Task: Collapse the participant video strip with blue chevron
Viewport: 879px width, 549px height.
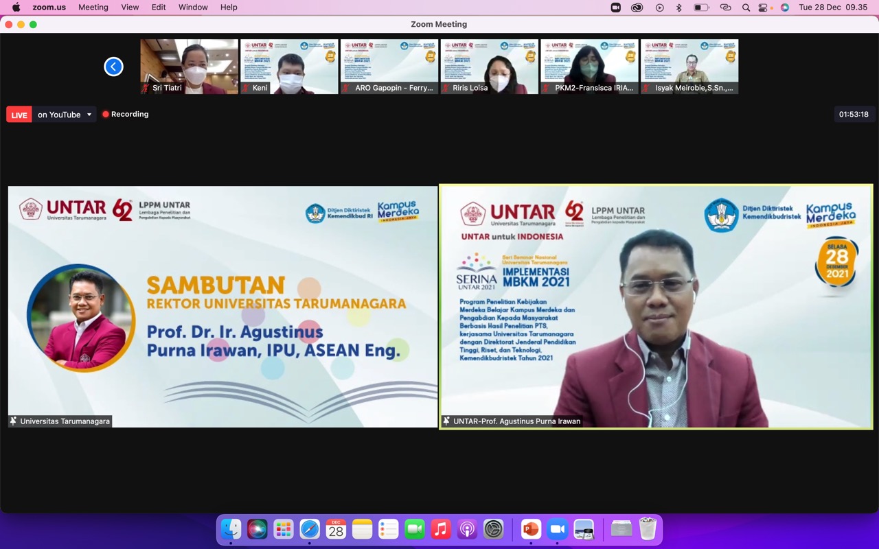Action: point(113,67)
